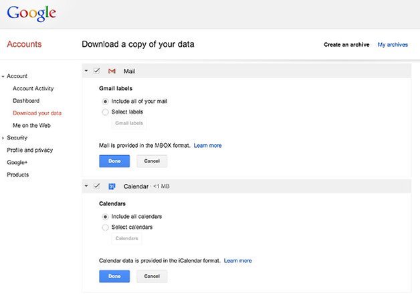Click the Calendar product icon
The height and width of the screenshot is (297, 420).
[x=112, y=187]
